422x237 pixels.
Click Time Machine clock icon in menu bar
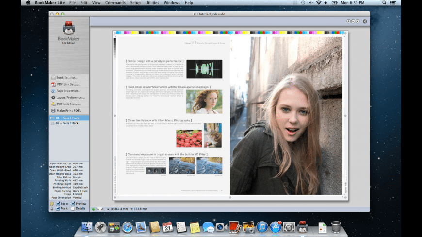303,3
